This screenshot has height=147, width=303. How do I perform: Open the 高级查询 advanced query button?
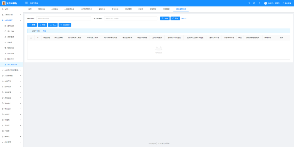65,25
